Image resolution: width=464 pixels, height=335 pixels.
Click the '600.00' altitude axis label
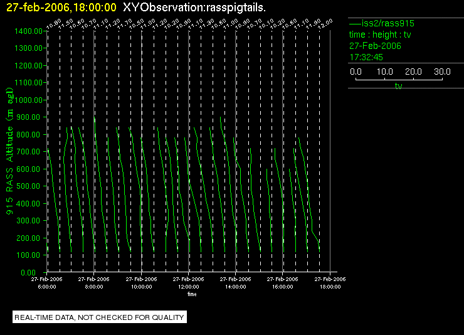point(28,169)
